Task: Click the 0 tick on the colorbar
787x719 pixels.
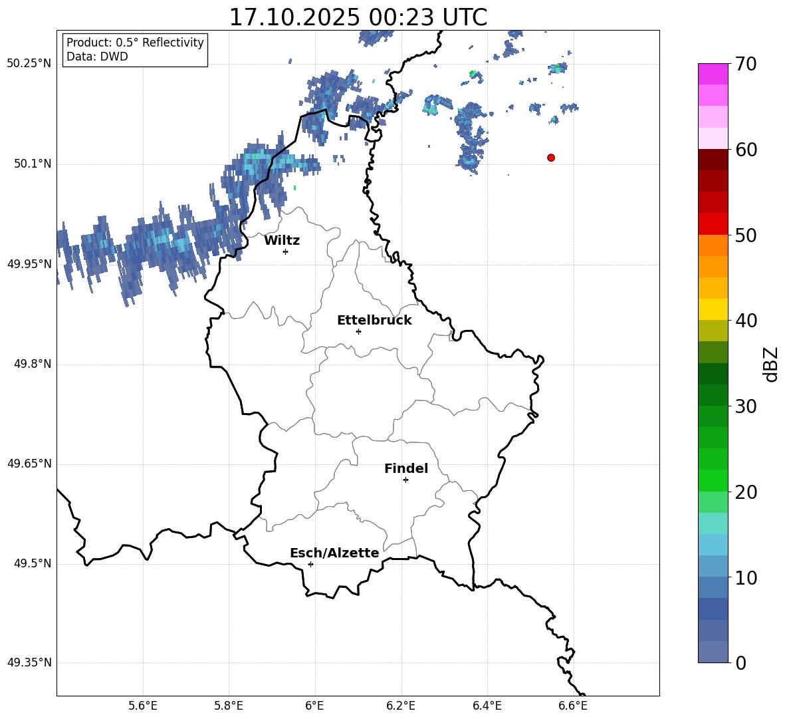Action: point(740,662)
